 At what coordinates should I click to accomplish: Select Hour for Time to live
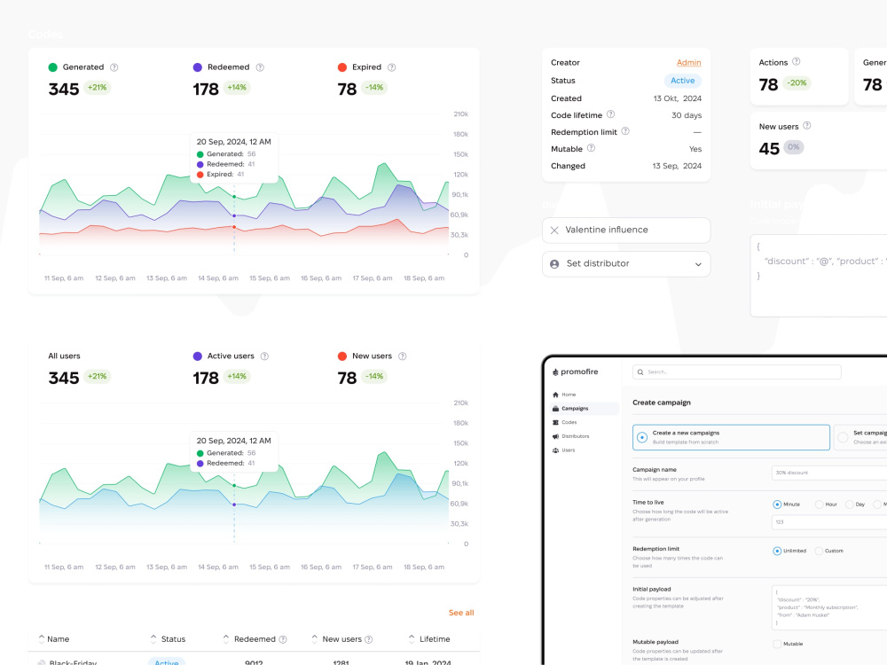[819, 505]
